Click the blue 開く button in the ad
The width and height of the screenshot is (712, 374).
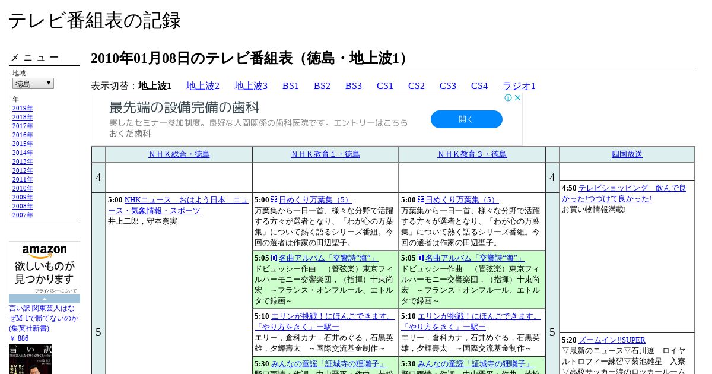tap(466, 119)
